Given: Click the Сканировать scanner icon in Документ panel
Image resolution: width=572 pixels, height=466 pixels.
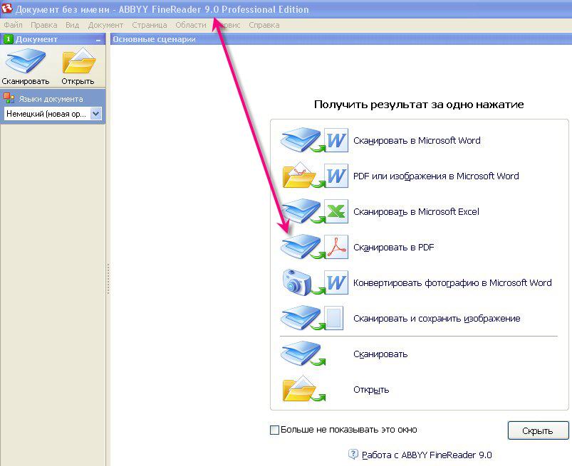Looking at the screenshot, I should pyautogui.click(x=26, y=61).
